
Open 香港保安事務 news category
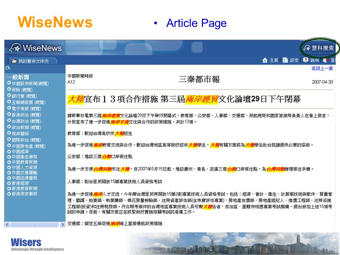tap(24, 194)
